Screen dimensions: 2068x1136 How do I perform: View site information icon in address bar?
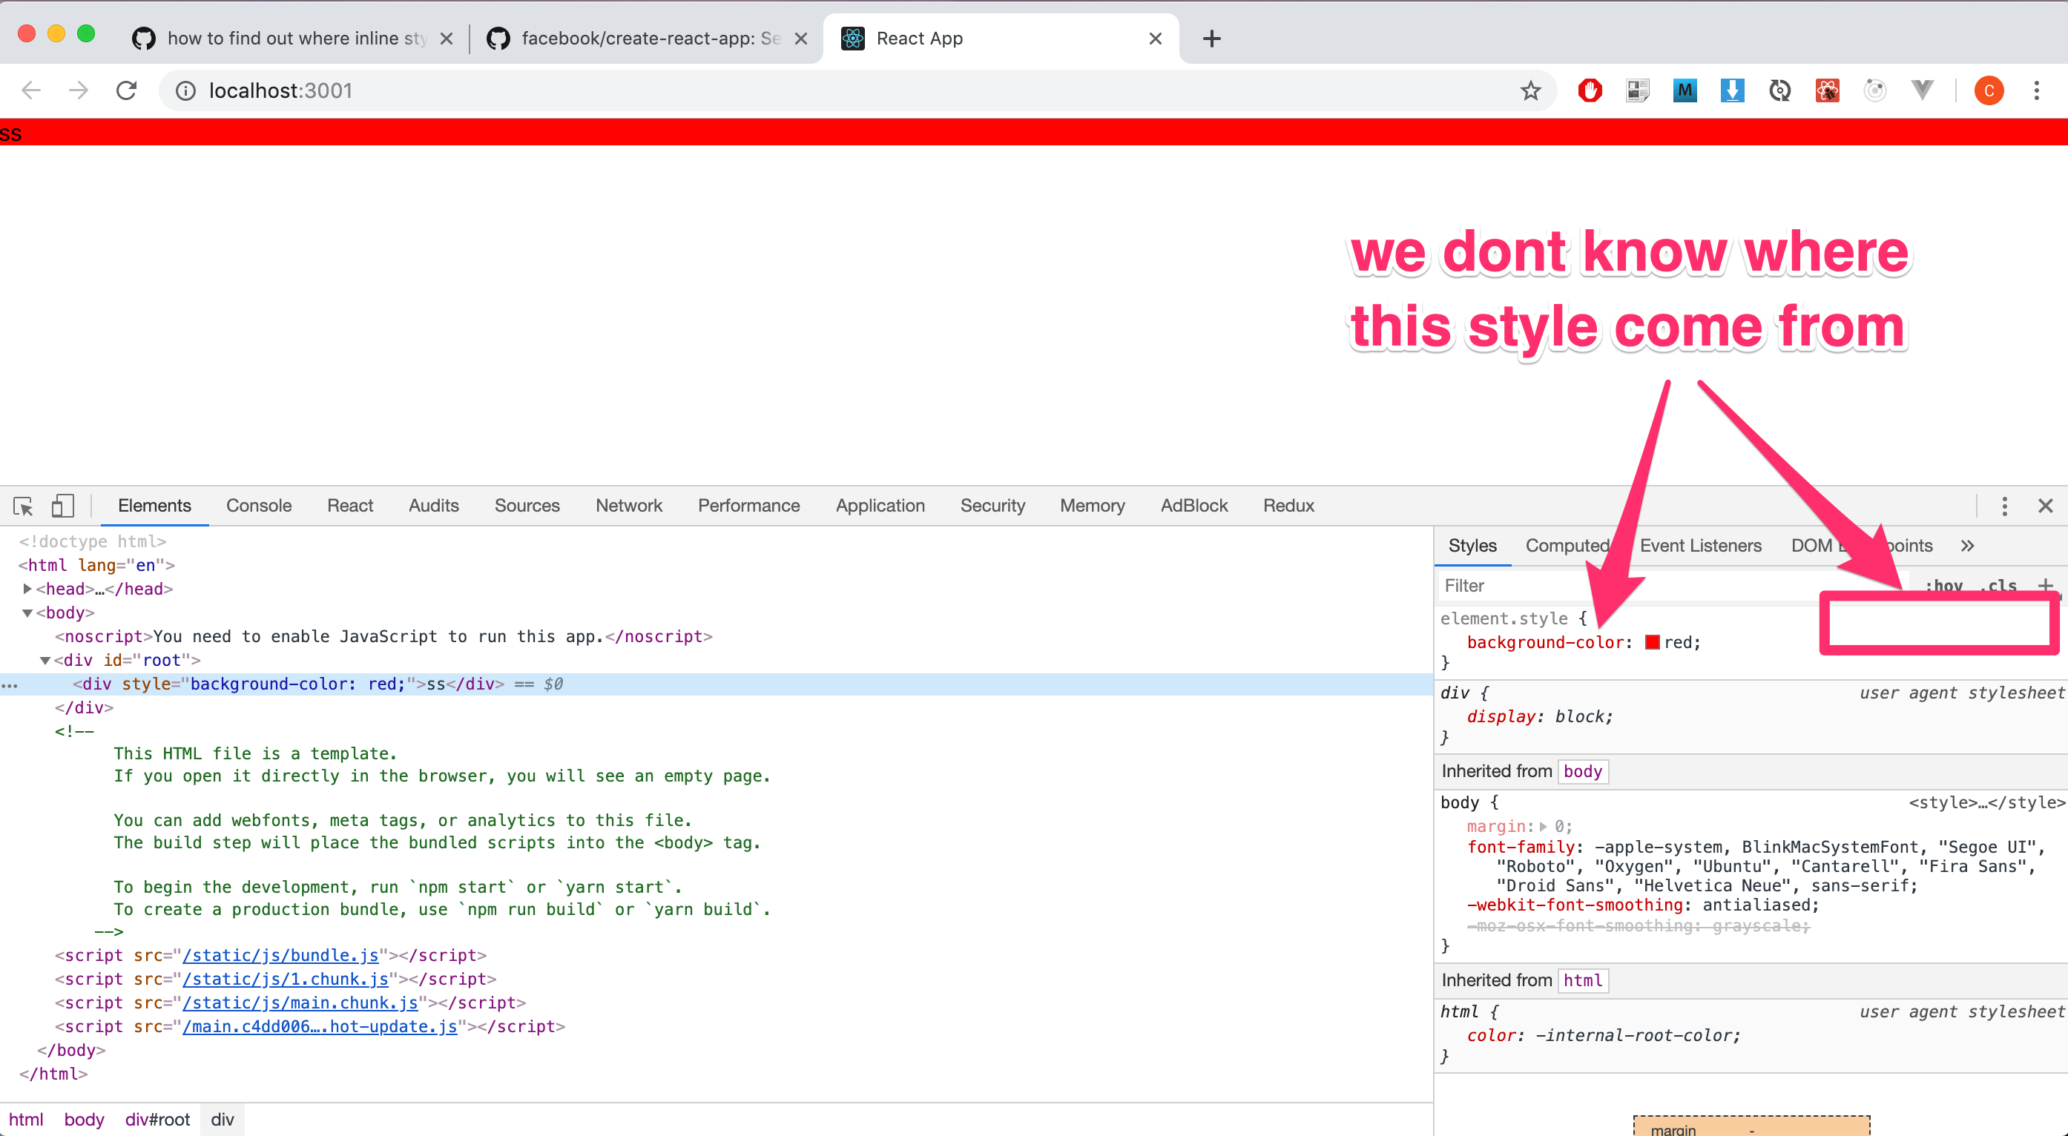(185, 90)
